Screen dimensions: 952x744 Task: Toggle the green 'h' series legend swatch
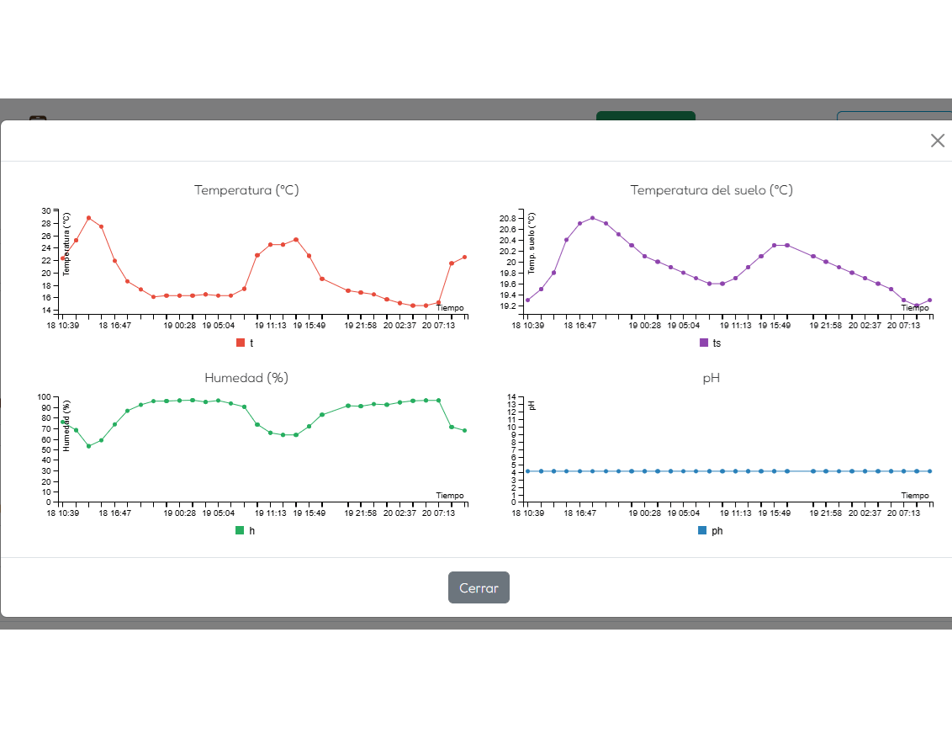(238, 530)
